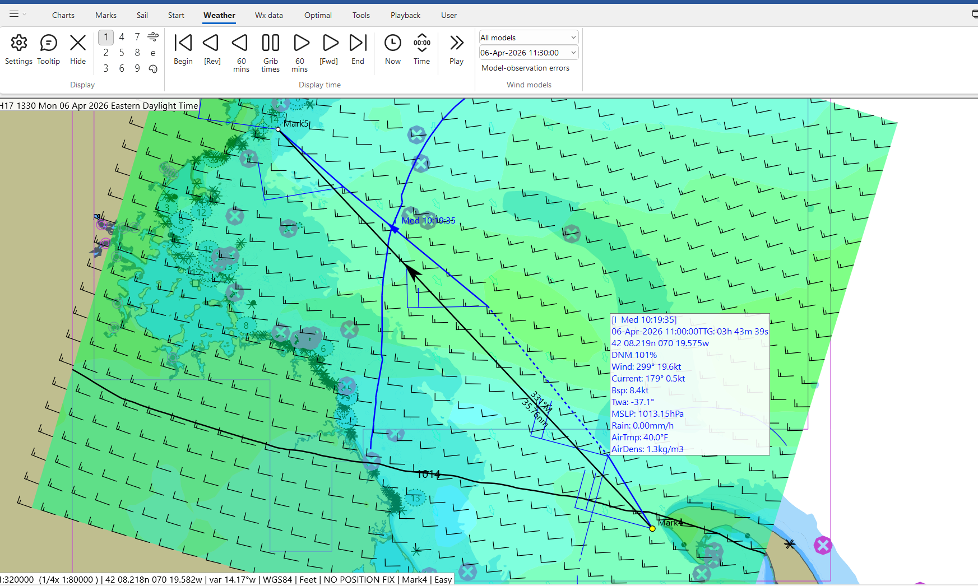Click the Mark4 yellow waypoint
This screenshot has width=978, height=586.
click(652, 528)
